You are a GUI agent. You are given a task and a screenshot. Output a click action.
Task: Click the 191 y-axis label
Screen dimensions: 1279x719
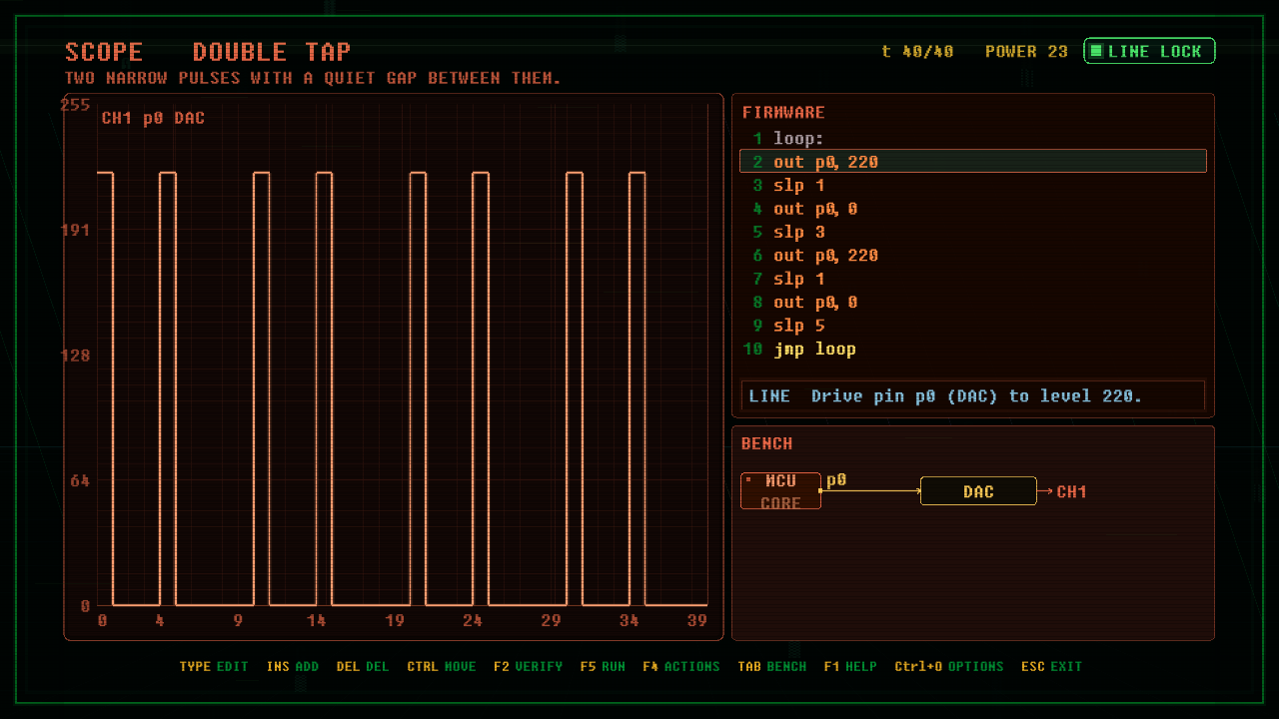point(76,230)
